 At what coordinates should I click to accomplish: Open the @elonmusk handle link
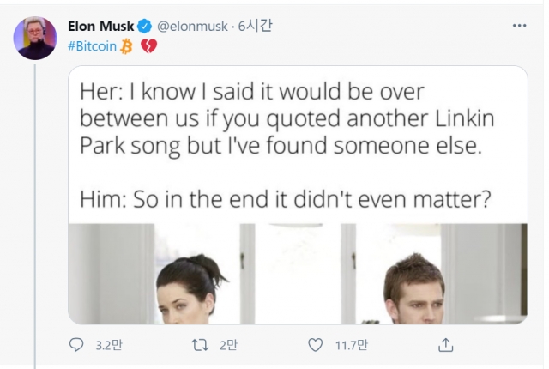(x=192, y=27)
